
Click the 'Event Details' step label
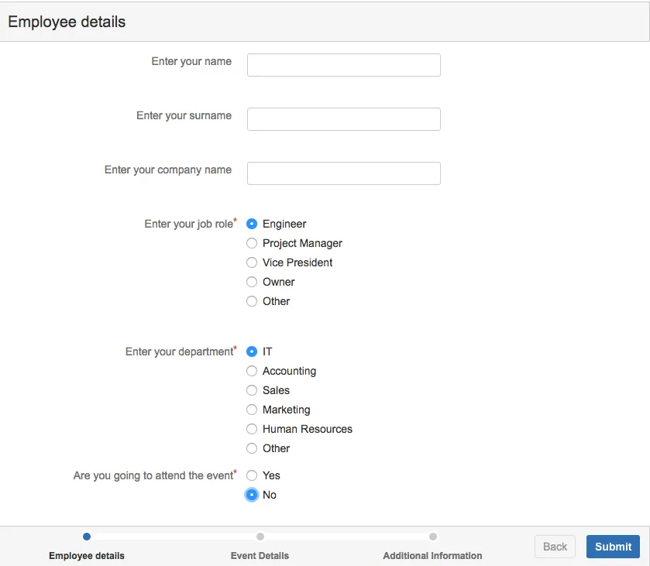pos(260,556)
